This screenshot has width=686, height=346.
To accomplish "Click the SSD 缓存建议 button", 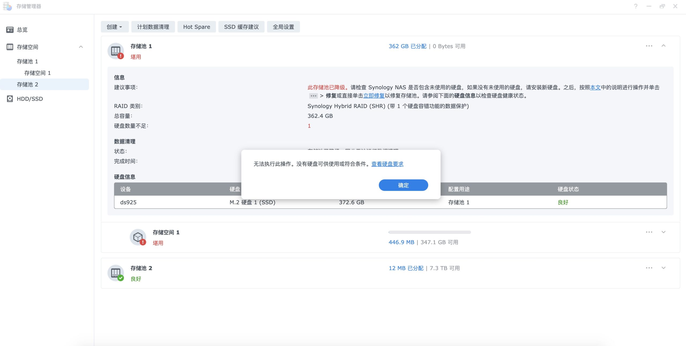I will coord(241,27).
